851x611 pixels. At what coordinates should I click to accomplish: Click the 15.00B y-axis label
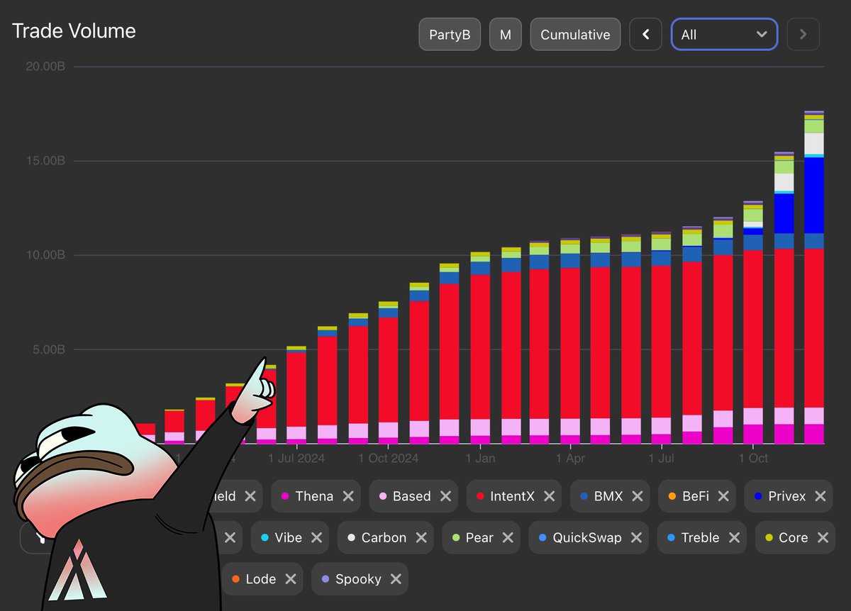coord(46,161)
